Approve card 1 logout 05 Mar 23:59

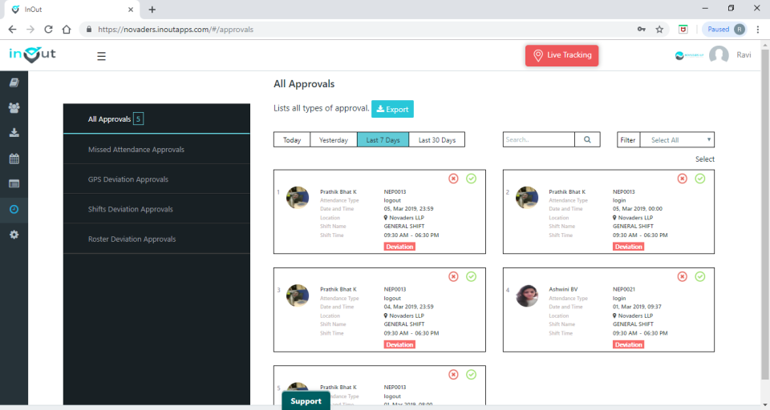click(471, 179)
